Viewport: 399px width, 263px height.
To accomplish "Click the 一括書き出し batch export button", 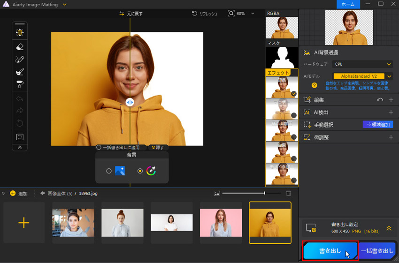I will click(377, 251).
